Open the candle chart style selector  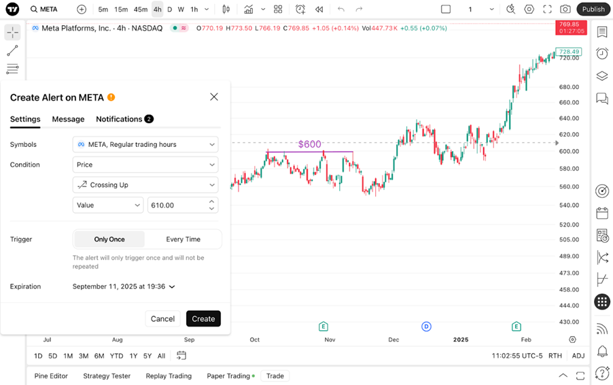coord(226,9)
